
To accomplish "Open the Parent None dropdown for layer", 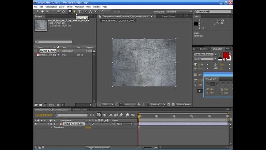I will 124,124.
